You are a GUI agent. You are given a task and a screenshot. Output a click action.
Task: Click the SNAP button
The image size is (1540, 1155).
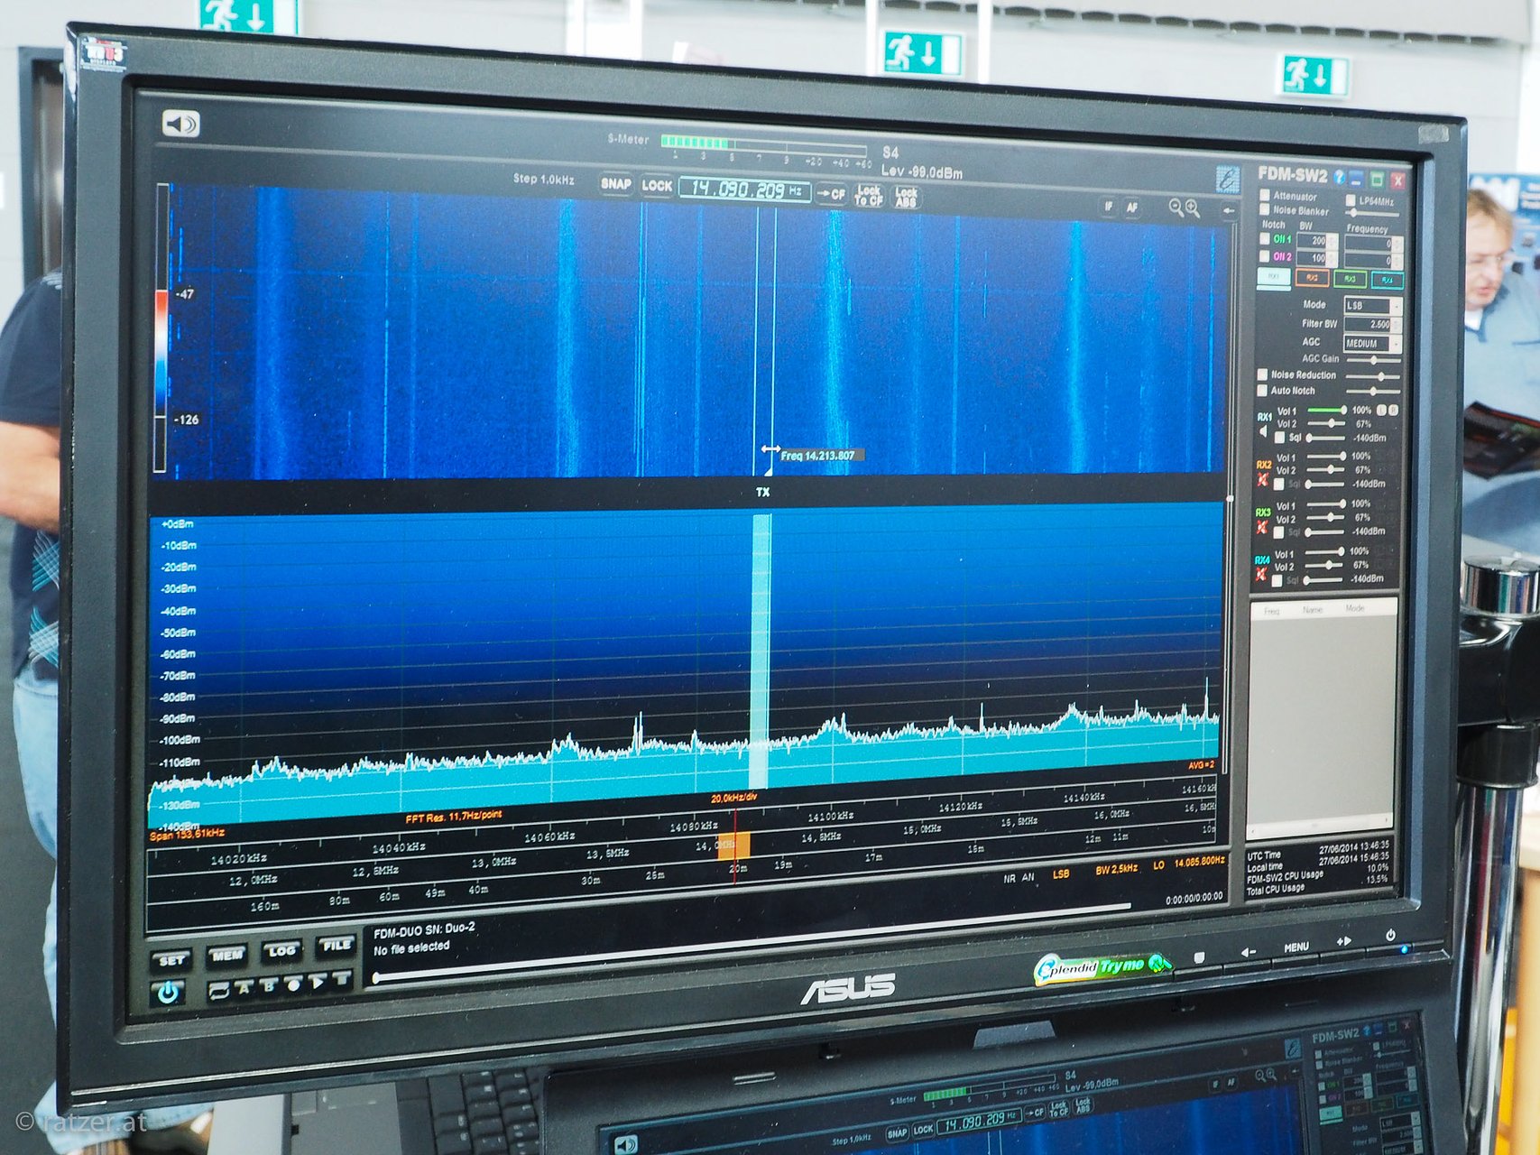616,184
